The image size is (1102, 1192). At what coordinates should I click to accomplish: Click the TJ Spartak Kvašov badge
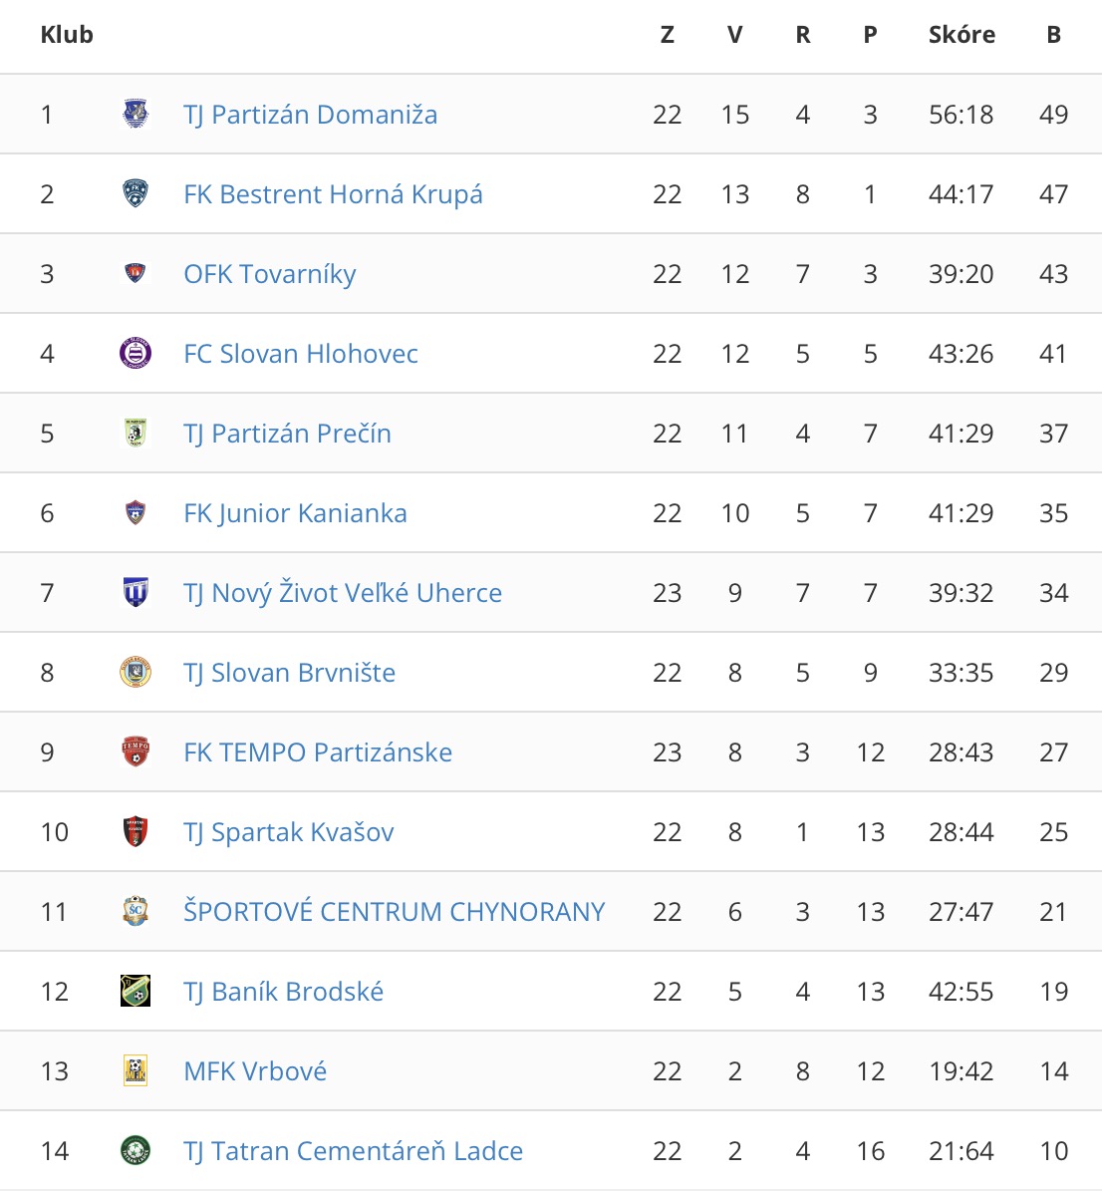[136, 831]
